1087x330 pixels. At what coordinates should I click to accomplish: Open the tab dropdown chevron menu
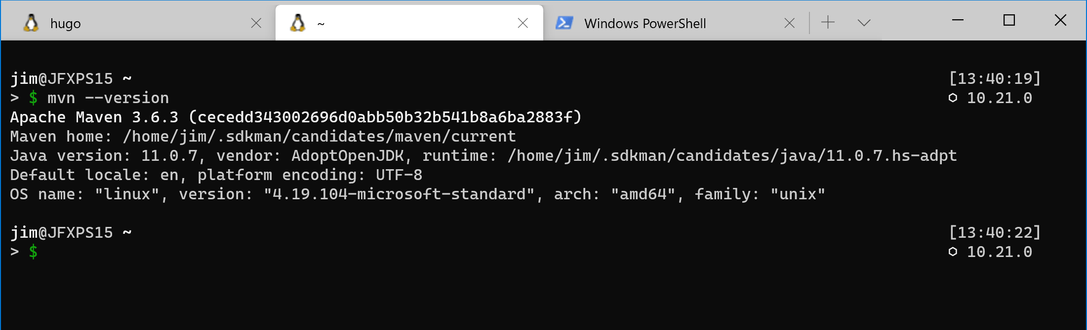pyautogui.click(x=863, y=22)
